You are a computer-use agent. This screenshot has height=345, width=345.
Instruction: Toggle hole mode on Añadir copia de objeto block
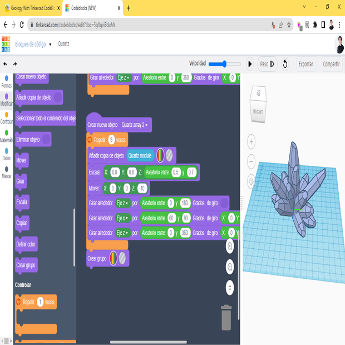pyautogui.click(x=170, y=155)
